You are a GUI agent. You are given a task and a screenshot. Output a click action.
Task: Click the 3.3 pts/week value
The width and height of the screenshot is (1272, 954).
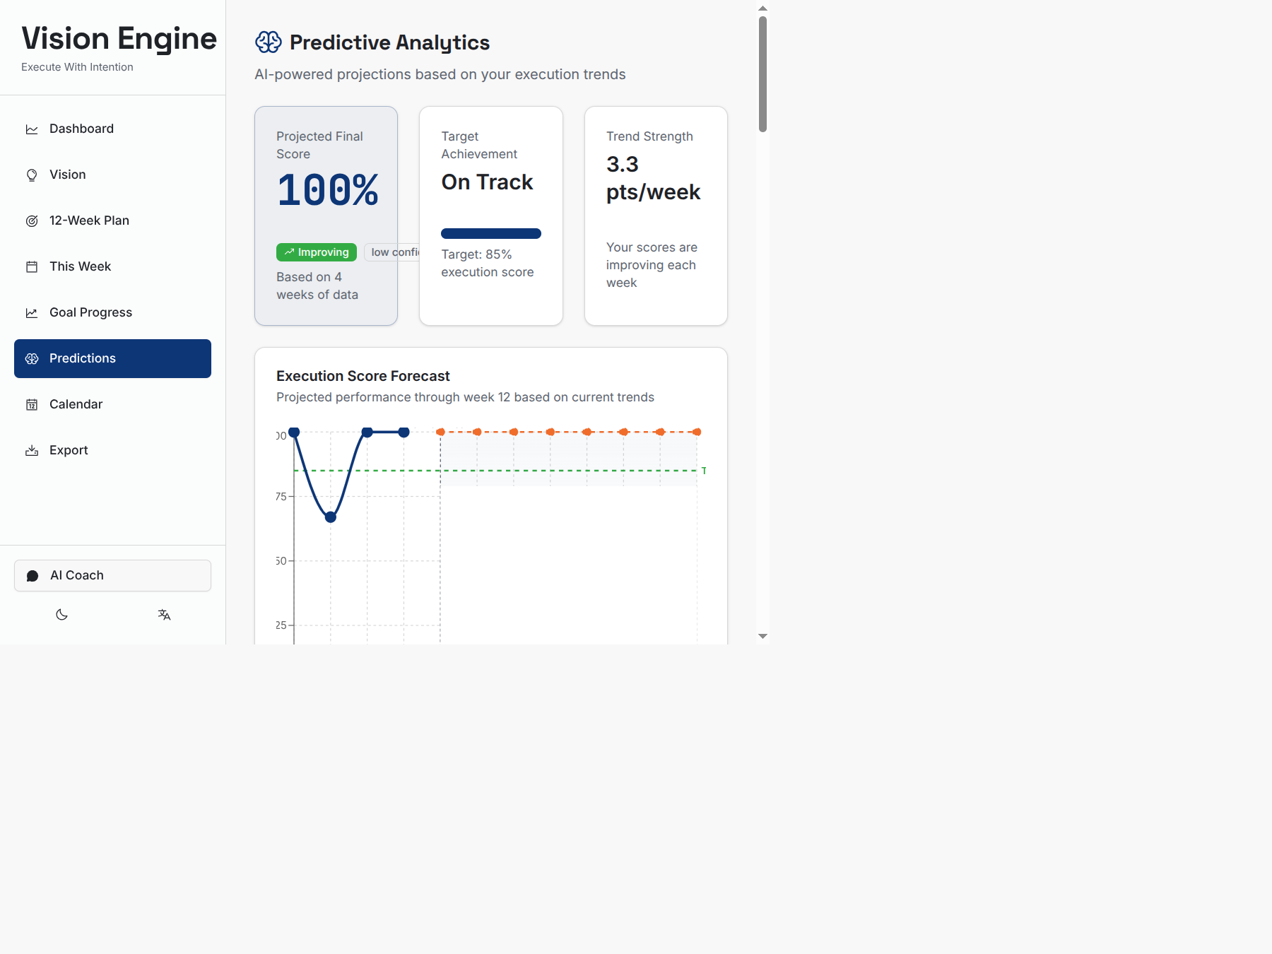pos(653,178)
